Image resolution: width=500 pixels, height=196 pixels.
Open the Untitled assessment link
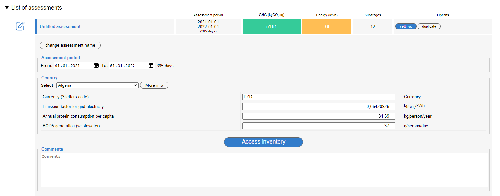tap(60, 26)
